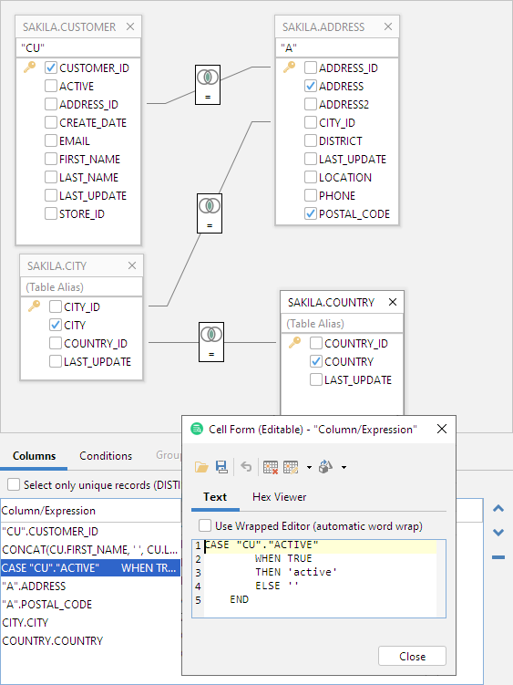Click the Cell Form title bar app icon
Screen dimensions: 513x685
[x=197, y=429]
